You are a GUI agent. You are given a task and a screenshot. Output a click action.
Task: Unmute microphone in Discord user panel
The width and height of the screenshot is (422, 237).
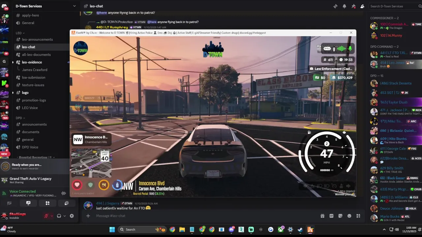point(46,216)
